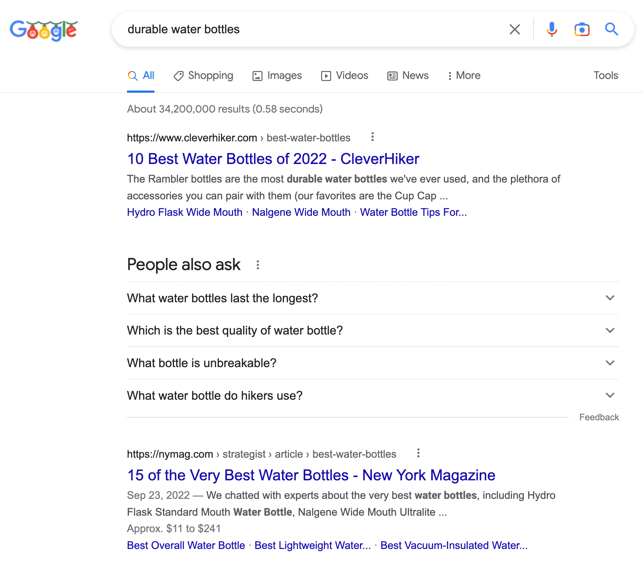
Task: Open the Tools search options
Action: pyautogui.click(x=606, y=75)
